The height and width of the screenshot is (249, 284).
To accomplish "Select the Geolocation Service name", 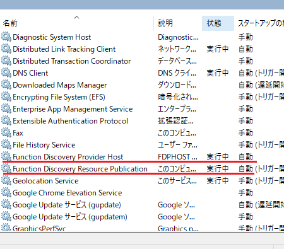I will click(x=45, y=181).
